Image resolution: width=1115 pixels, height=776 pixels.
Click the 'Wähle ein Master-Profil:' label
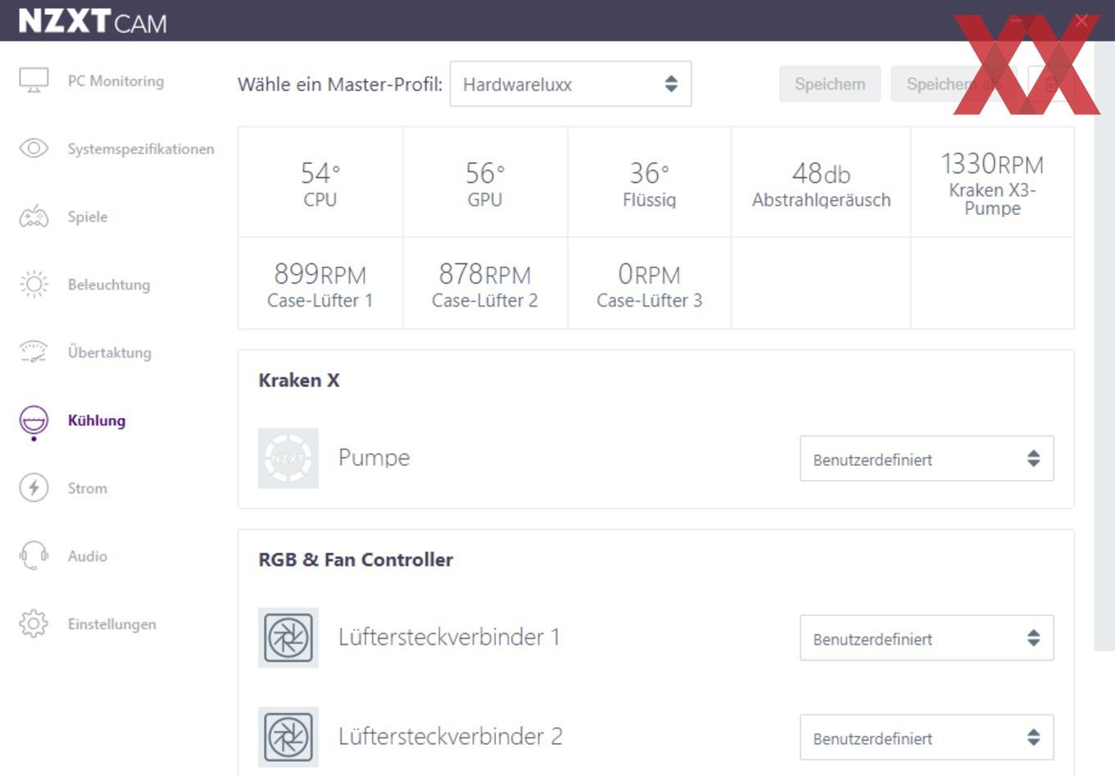(340, 84)
